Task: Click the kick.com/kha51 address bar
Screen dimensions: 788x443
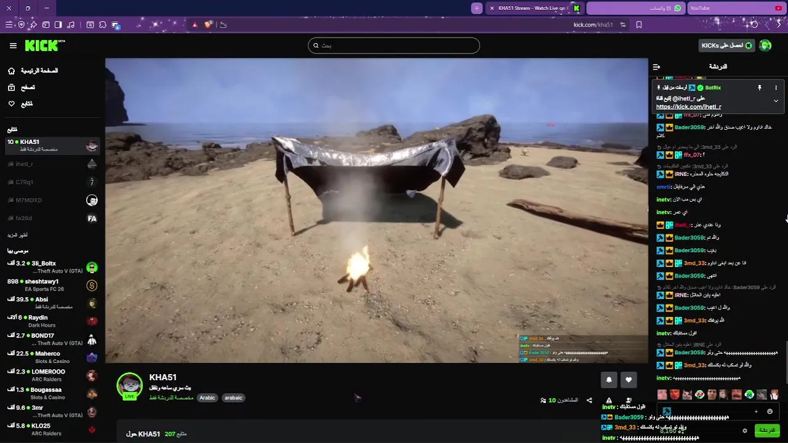Action: pyautogui.click(x=593, y=25)
